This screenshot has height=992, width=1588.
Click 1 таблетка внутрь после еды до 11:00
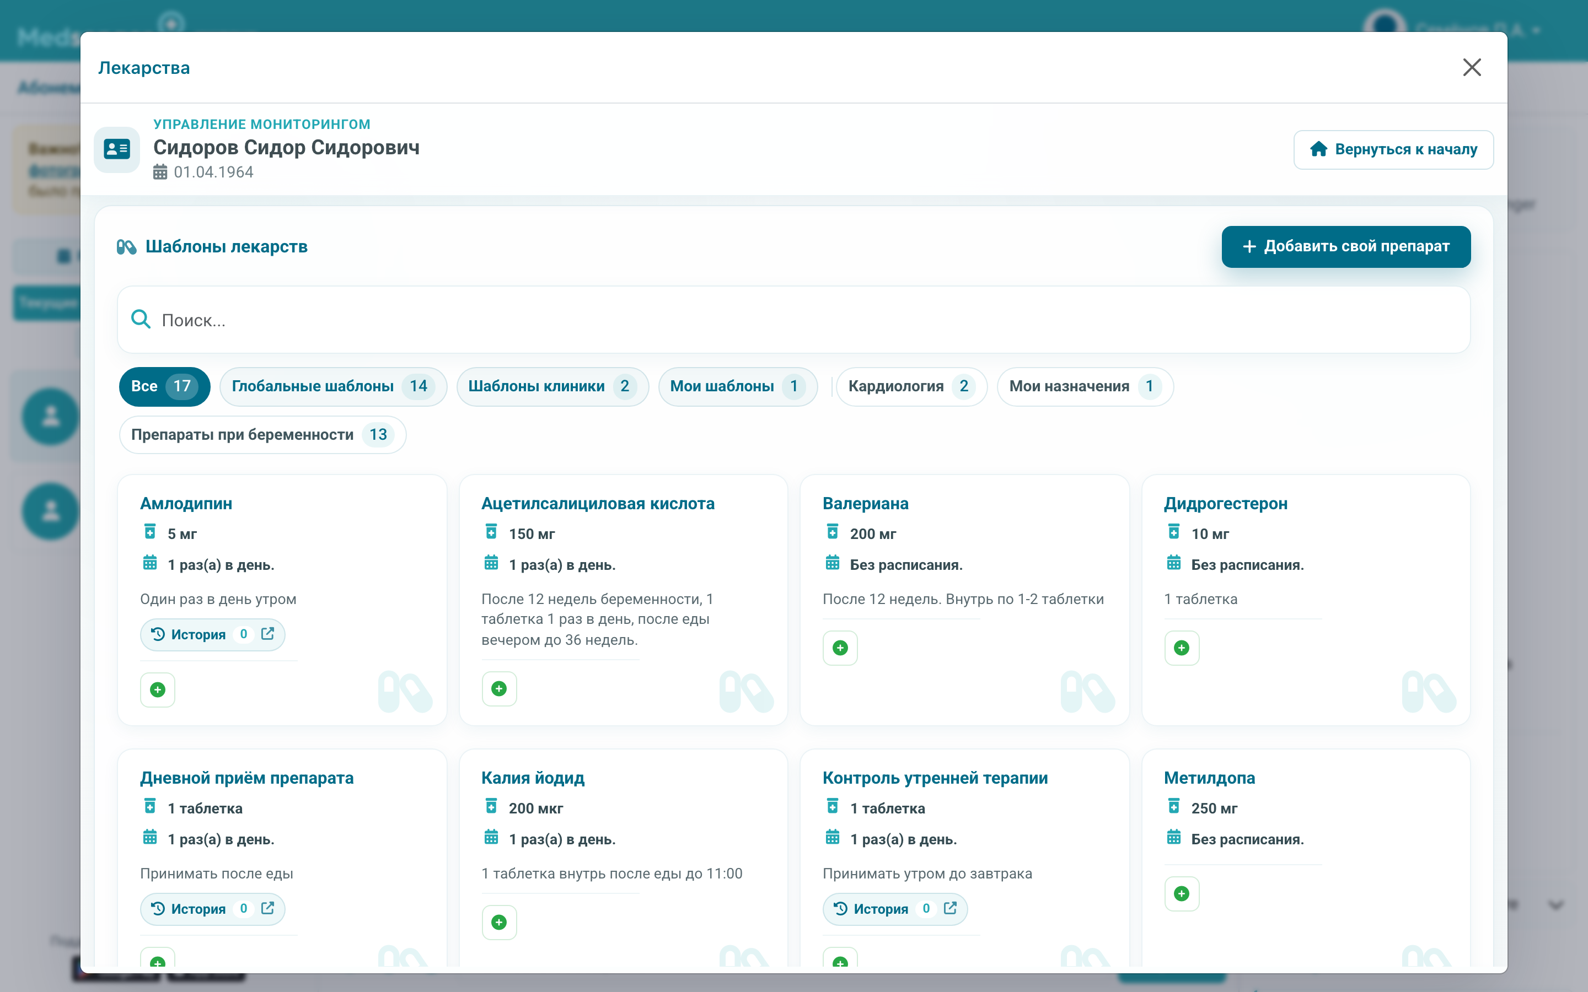point(612,874)
